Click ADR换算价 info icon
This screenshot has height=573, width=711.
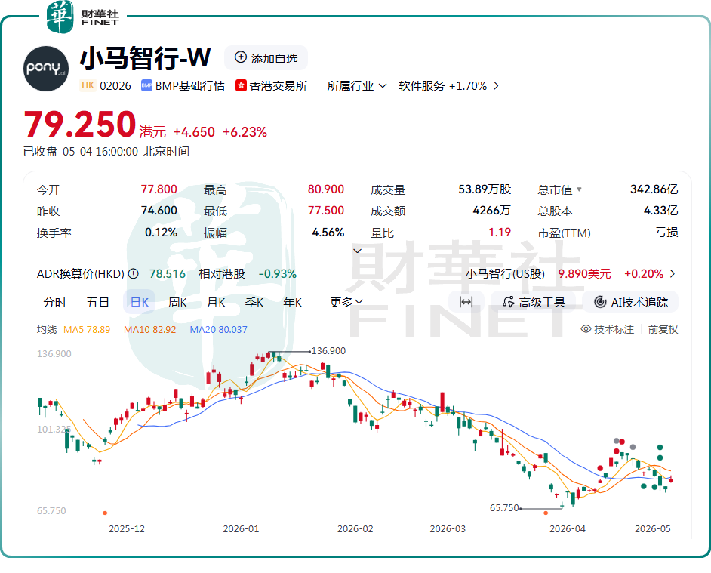coord(134,273)
